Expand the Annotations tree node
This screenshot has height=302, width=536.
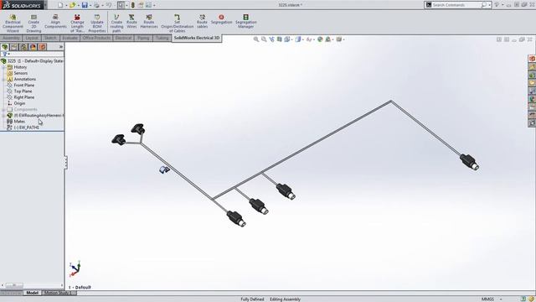coord(3,79)
